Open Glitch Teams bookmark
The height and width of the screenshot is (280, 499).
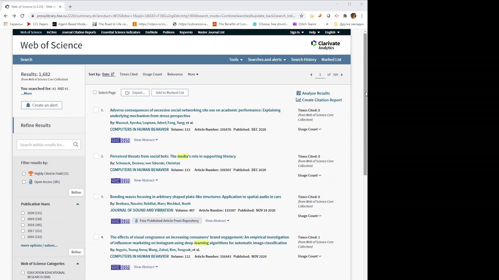click(x=304, y=24)
